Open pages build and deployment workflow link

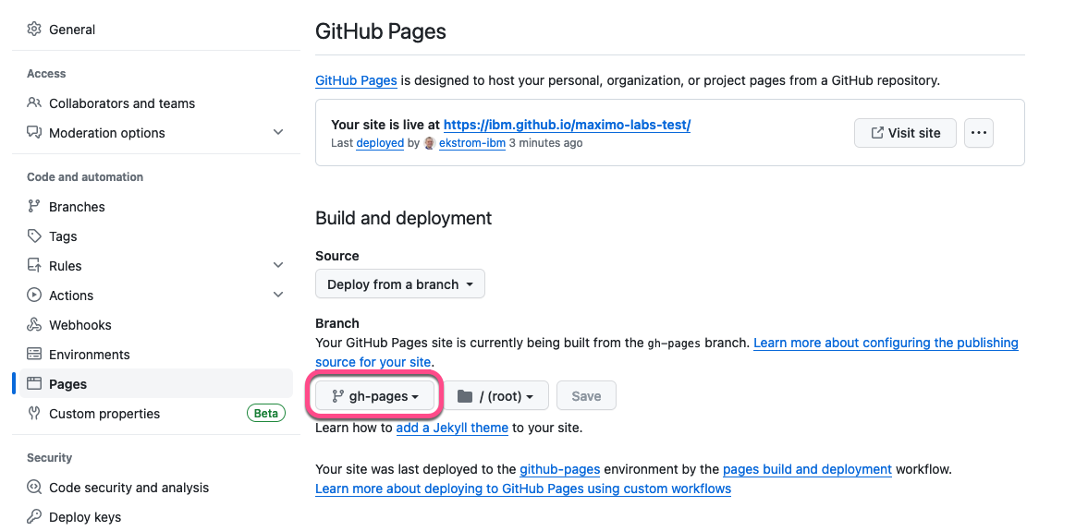click(807, 469)
